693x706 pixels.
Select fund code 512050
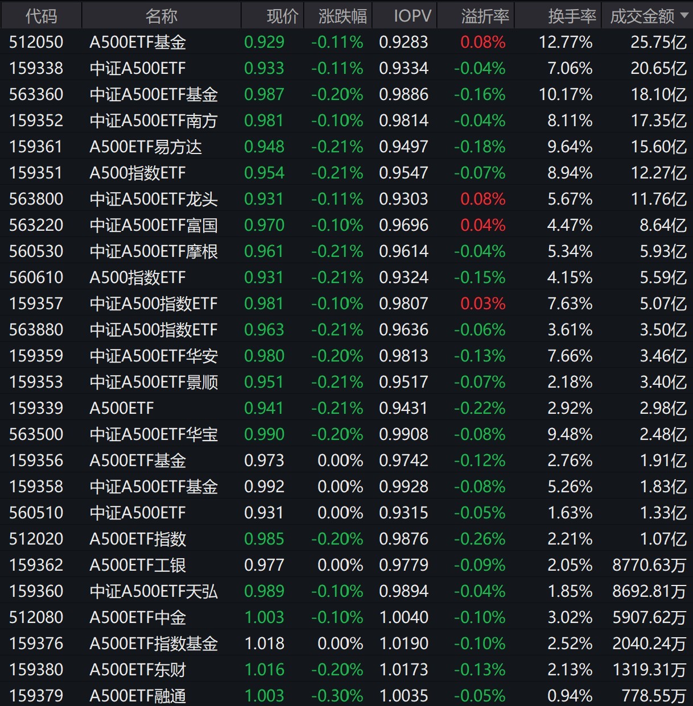pos(36,42)
